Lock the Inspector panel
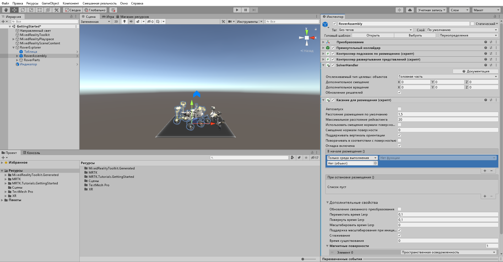The height and width of the screenshot is (262, 503). pyautogui.click(x=495, y=16)
